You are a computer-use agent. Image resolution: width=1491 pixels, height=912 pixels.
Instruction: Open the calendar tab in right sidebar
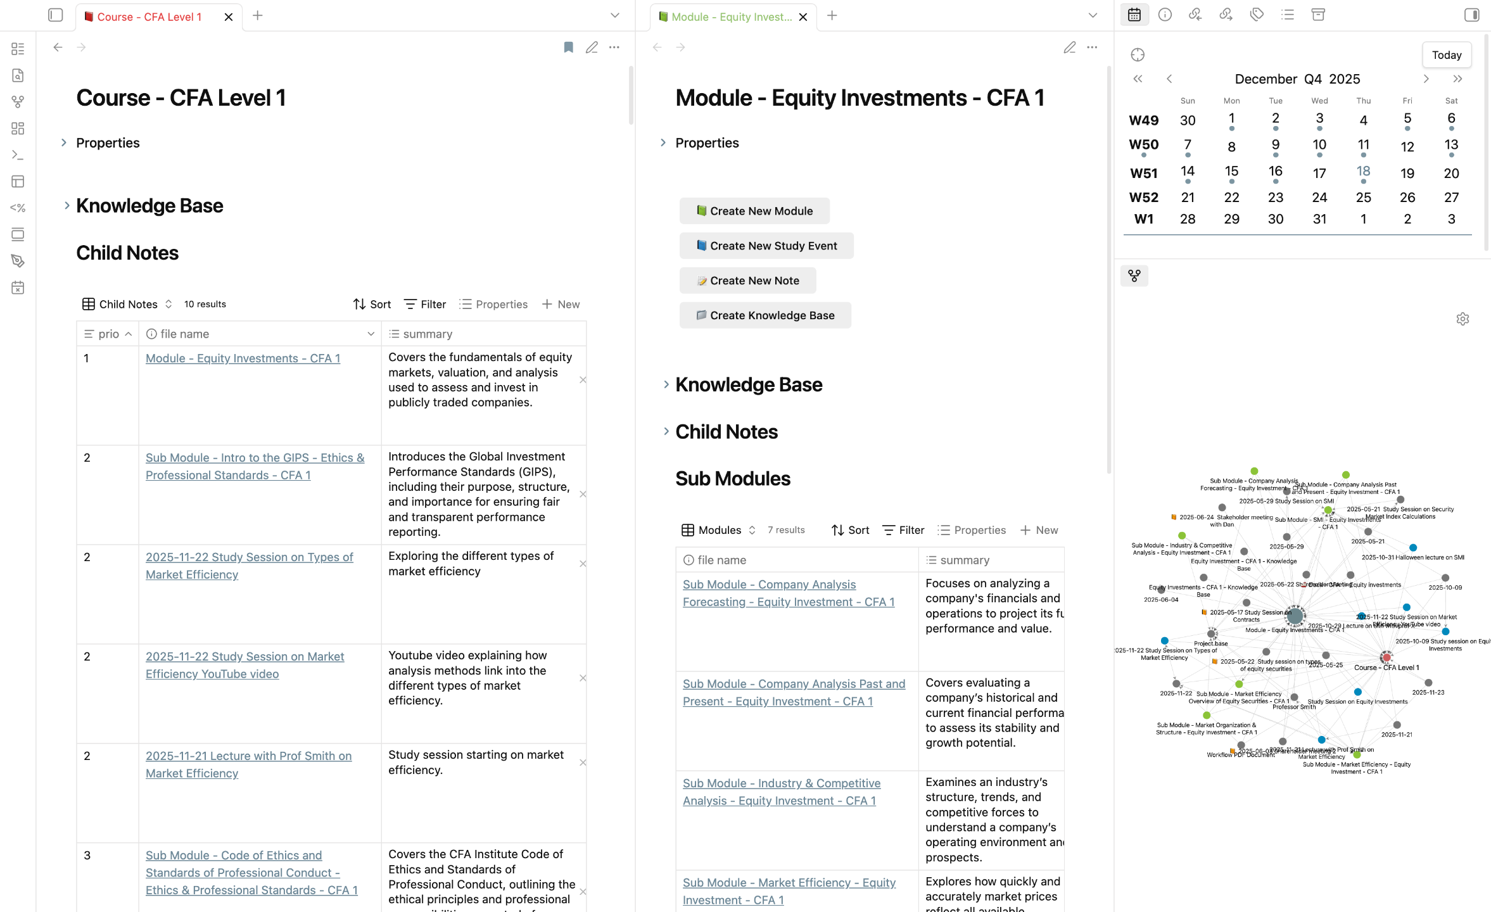click(1134, 15)
